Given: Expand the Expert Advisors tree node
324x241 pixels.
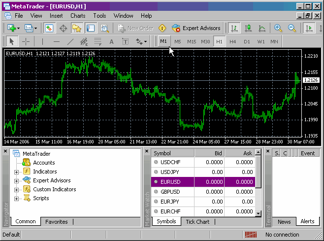Looking at the screenshot, I should pos(17,181).
